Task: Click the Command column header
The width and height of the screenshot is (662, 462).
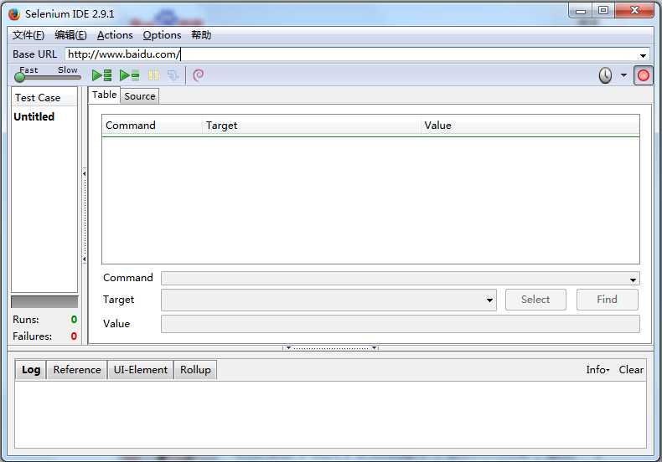Action: [153, 126]
